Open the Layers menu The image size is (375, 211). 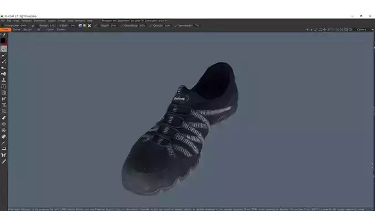click(52, 21)
